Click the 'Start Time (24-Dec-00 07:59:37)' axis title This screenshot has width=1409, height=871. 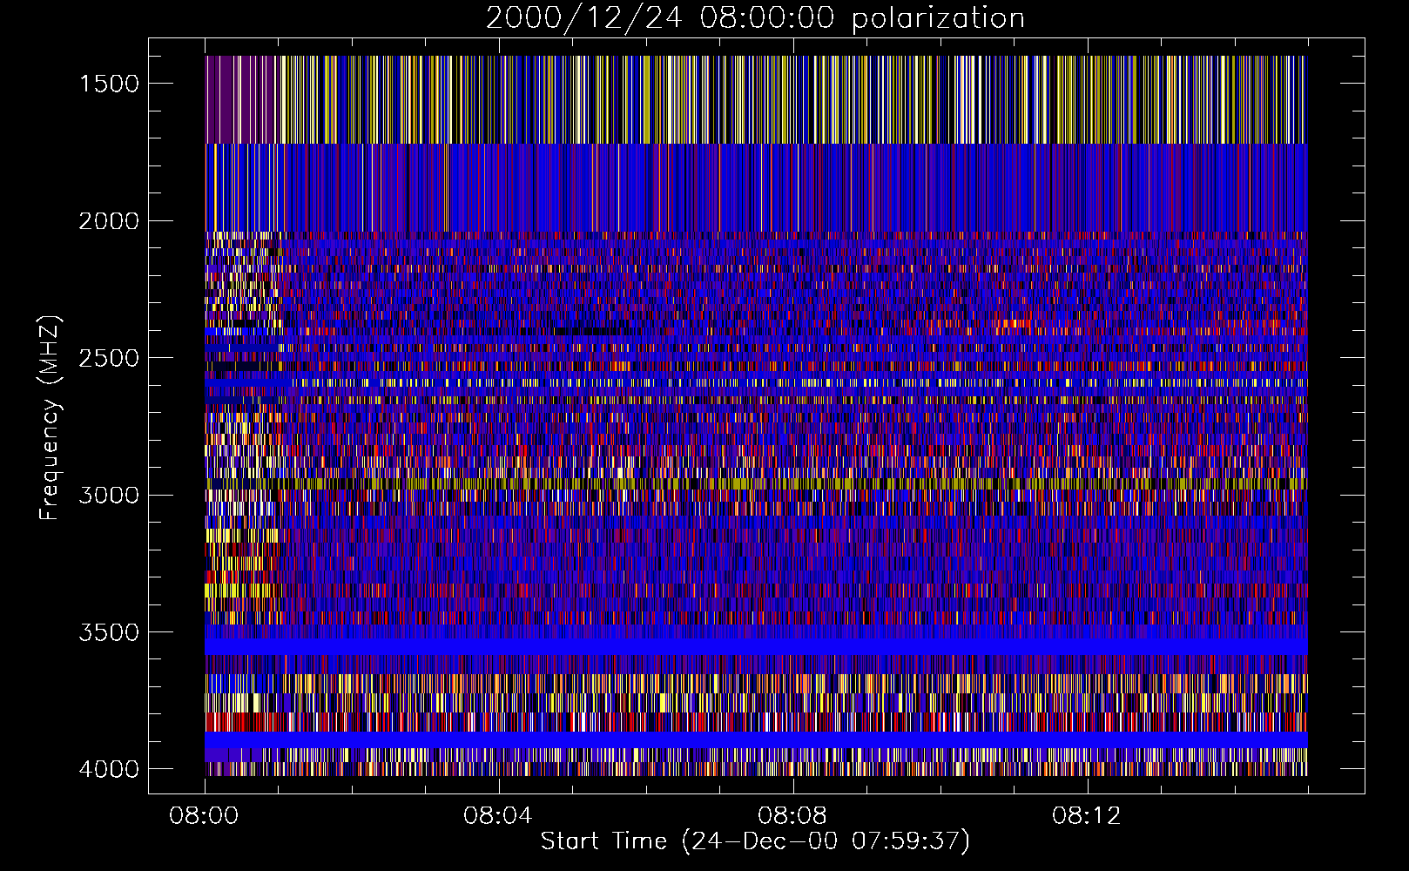point(755,841)
